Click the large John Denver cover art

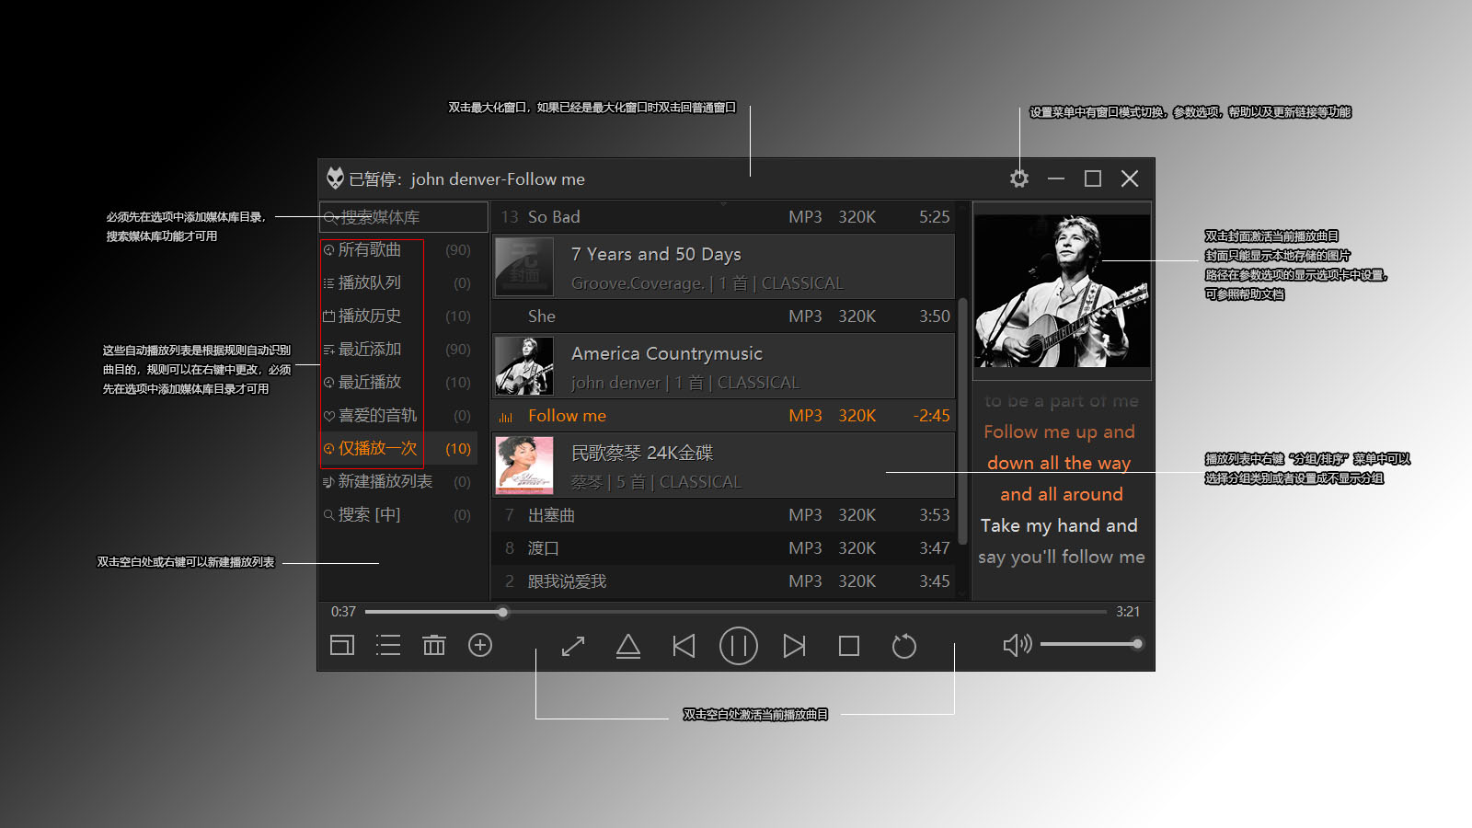[x=1062, y=291]
